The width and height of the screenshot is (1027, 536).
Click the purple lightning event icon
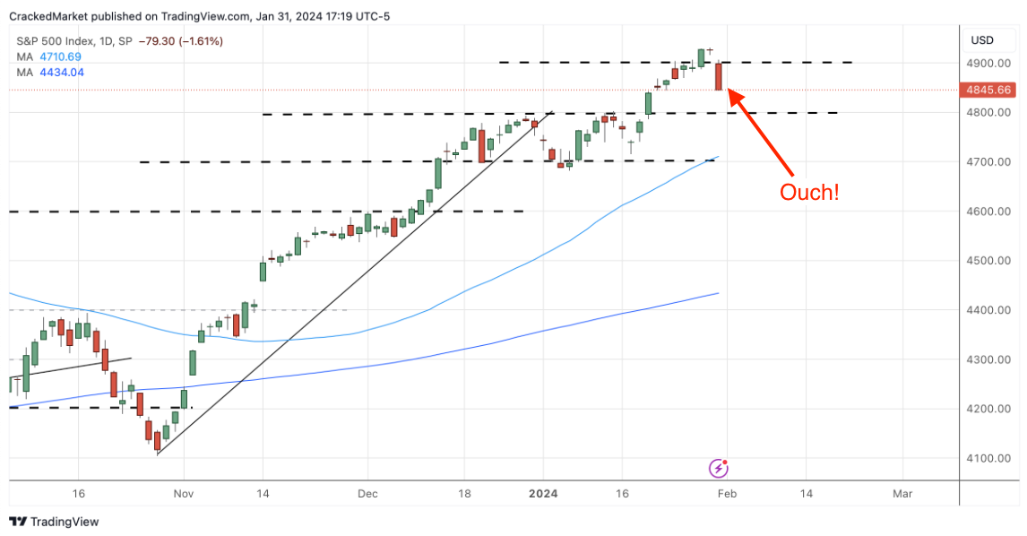click(x=719, y=468)
